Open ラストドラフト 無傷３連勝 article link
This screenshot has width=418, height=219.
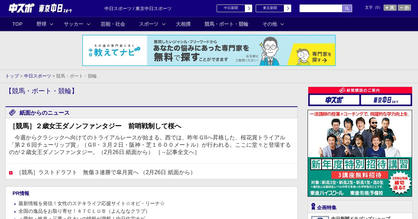click(106, 172)
